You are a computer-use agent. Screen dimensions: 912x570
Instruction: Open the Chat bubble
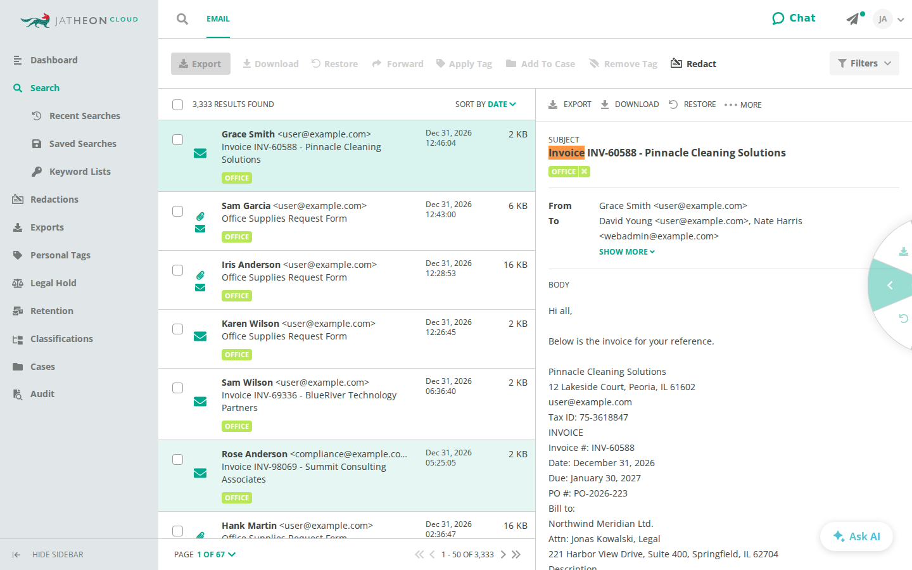coord(794,18)
